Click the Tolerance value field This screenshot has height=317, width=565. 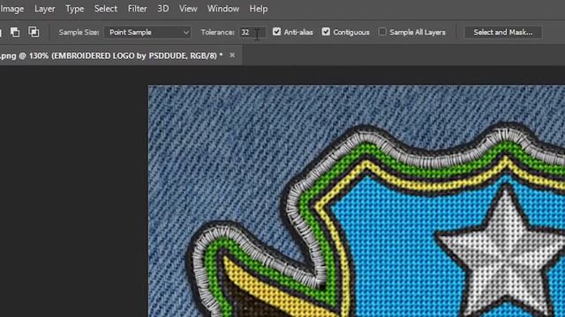pyautogui.click(x=252, y=33)
